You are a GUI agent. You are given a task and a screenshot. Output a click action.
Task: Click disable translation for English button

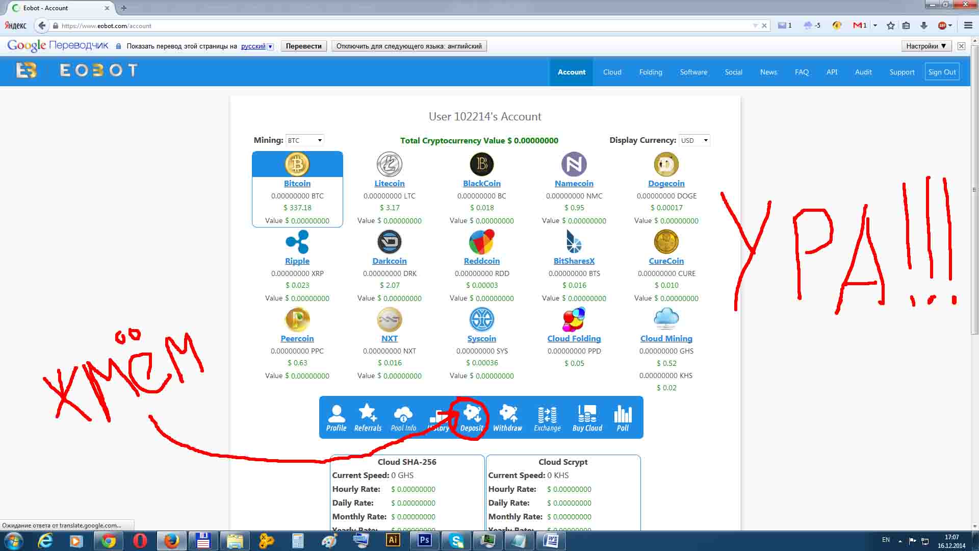pyautogui.click(x=409, y=46)
